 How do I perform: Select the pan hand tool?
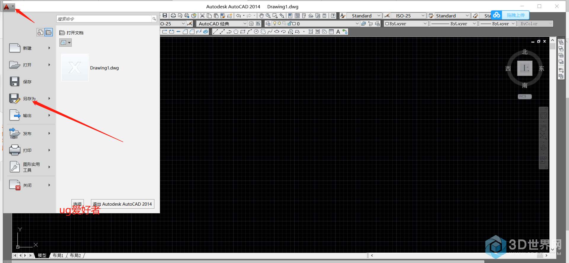coord(261,16)
